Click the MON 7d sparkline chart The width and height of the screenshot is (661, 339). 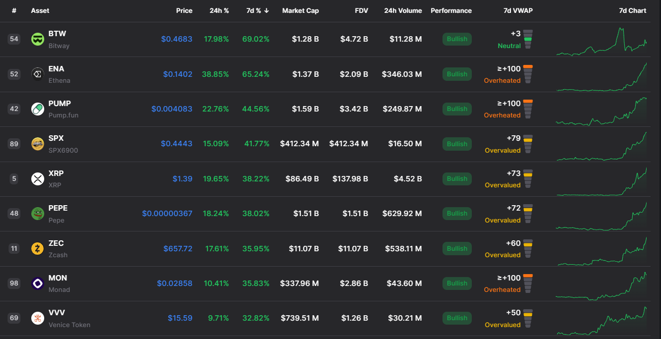[x=601, y=286]
